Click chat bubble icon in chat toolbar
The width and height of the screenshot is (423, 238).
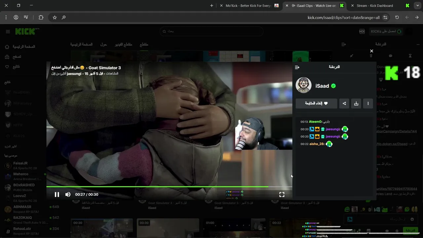(x=391, y=56)
